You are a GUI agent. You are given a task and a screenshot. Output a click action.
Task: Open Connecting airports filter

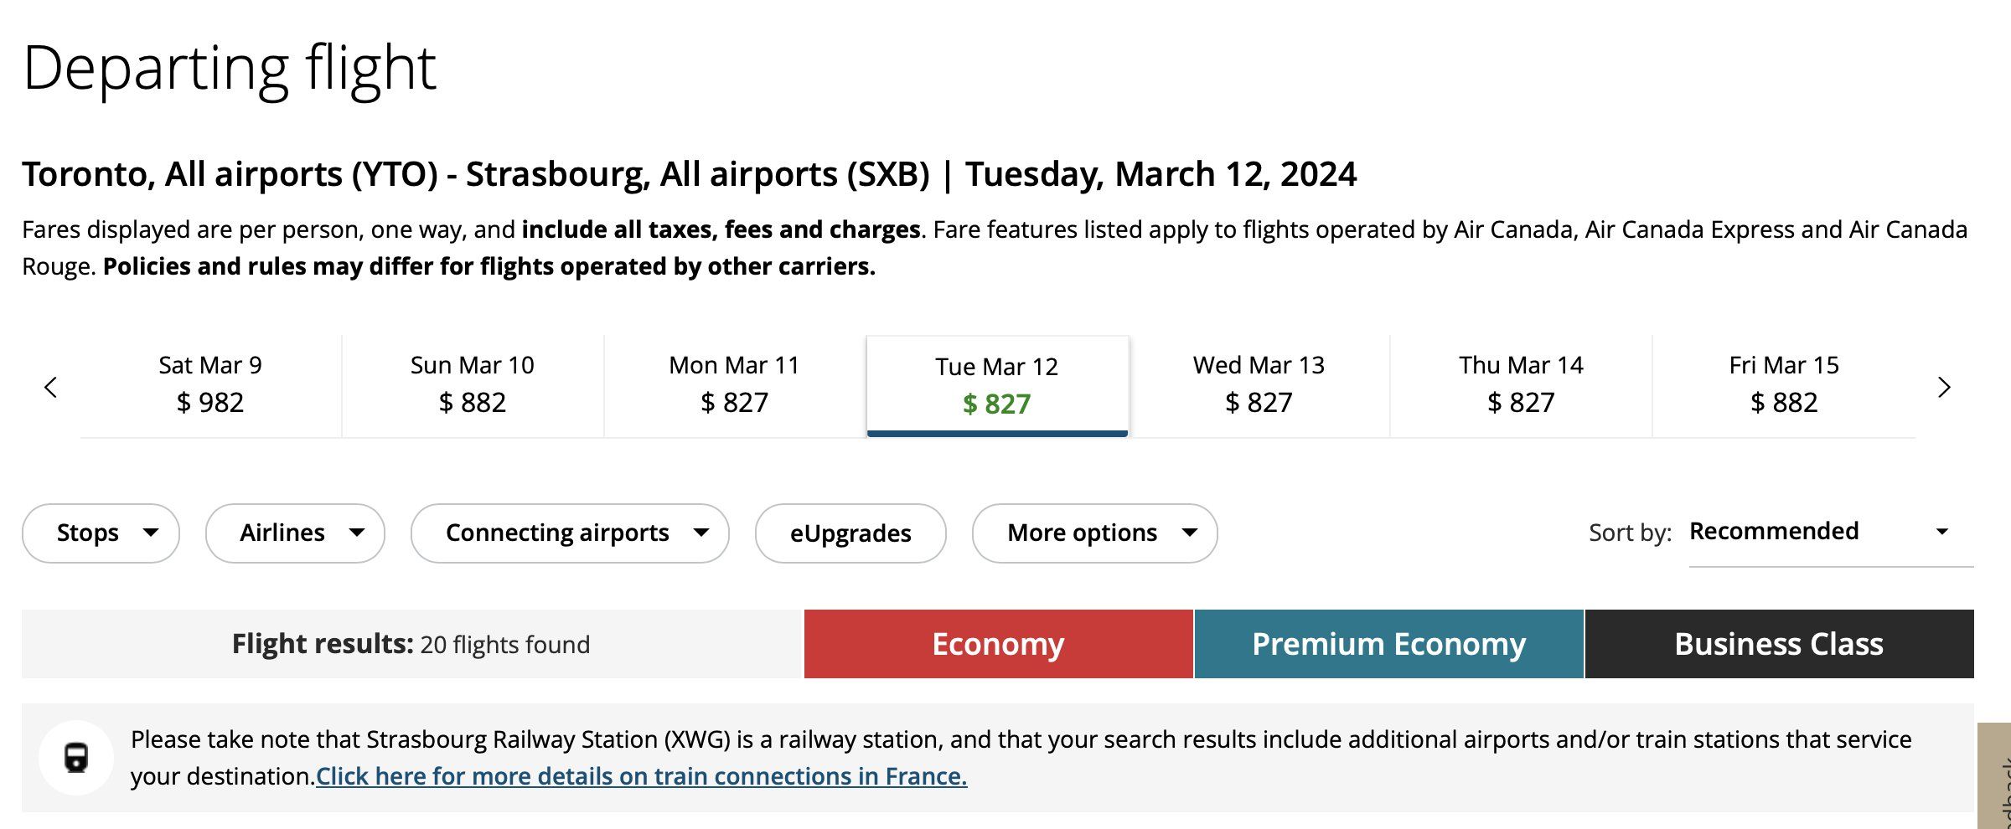point(570,533)
